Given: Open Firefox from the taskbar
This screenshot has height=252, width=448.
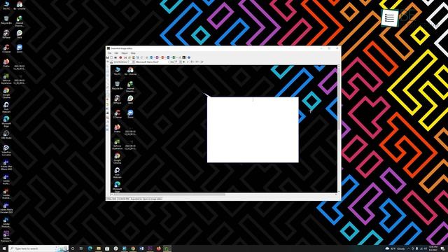Looking at the screenshot, I should [159, 248].
